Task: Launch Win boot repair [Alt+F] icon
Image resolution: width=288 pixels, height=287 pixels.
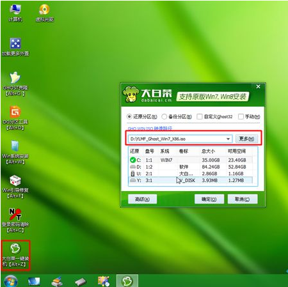Action: click(x=15, y=187)
